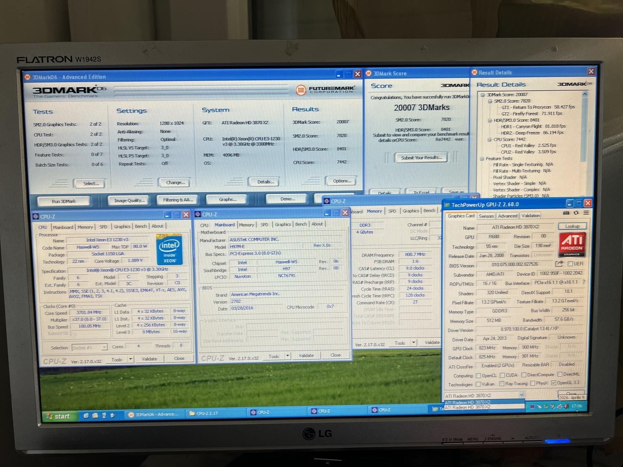Screen dimensions: 623x467
Task: Toggle the OpenGL 3.3 checkbox
Action: pos(554,383)
